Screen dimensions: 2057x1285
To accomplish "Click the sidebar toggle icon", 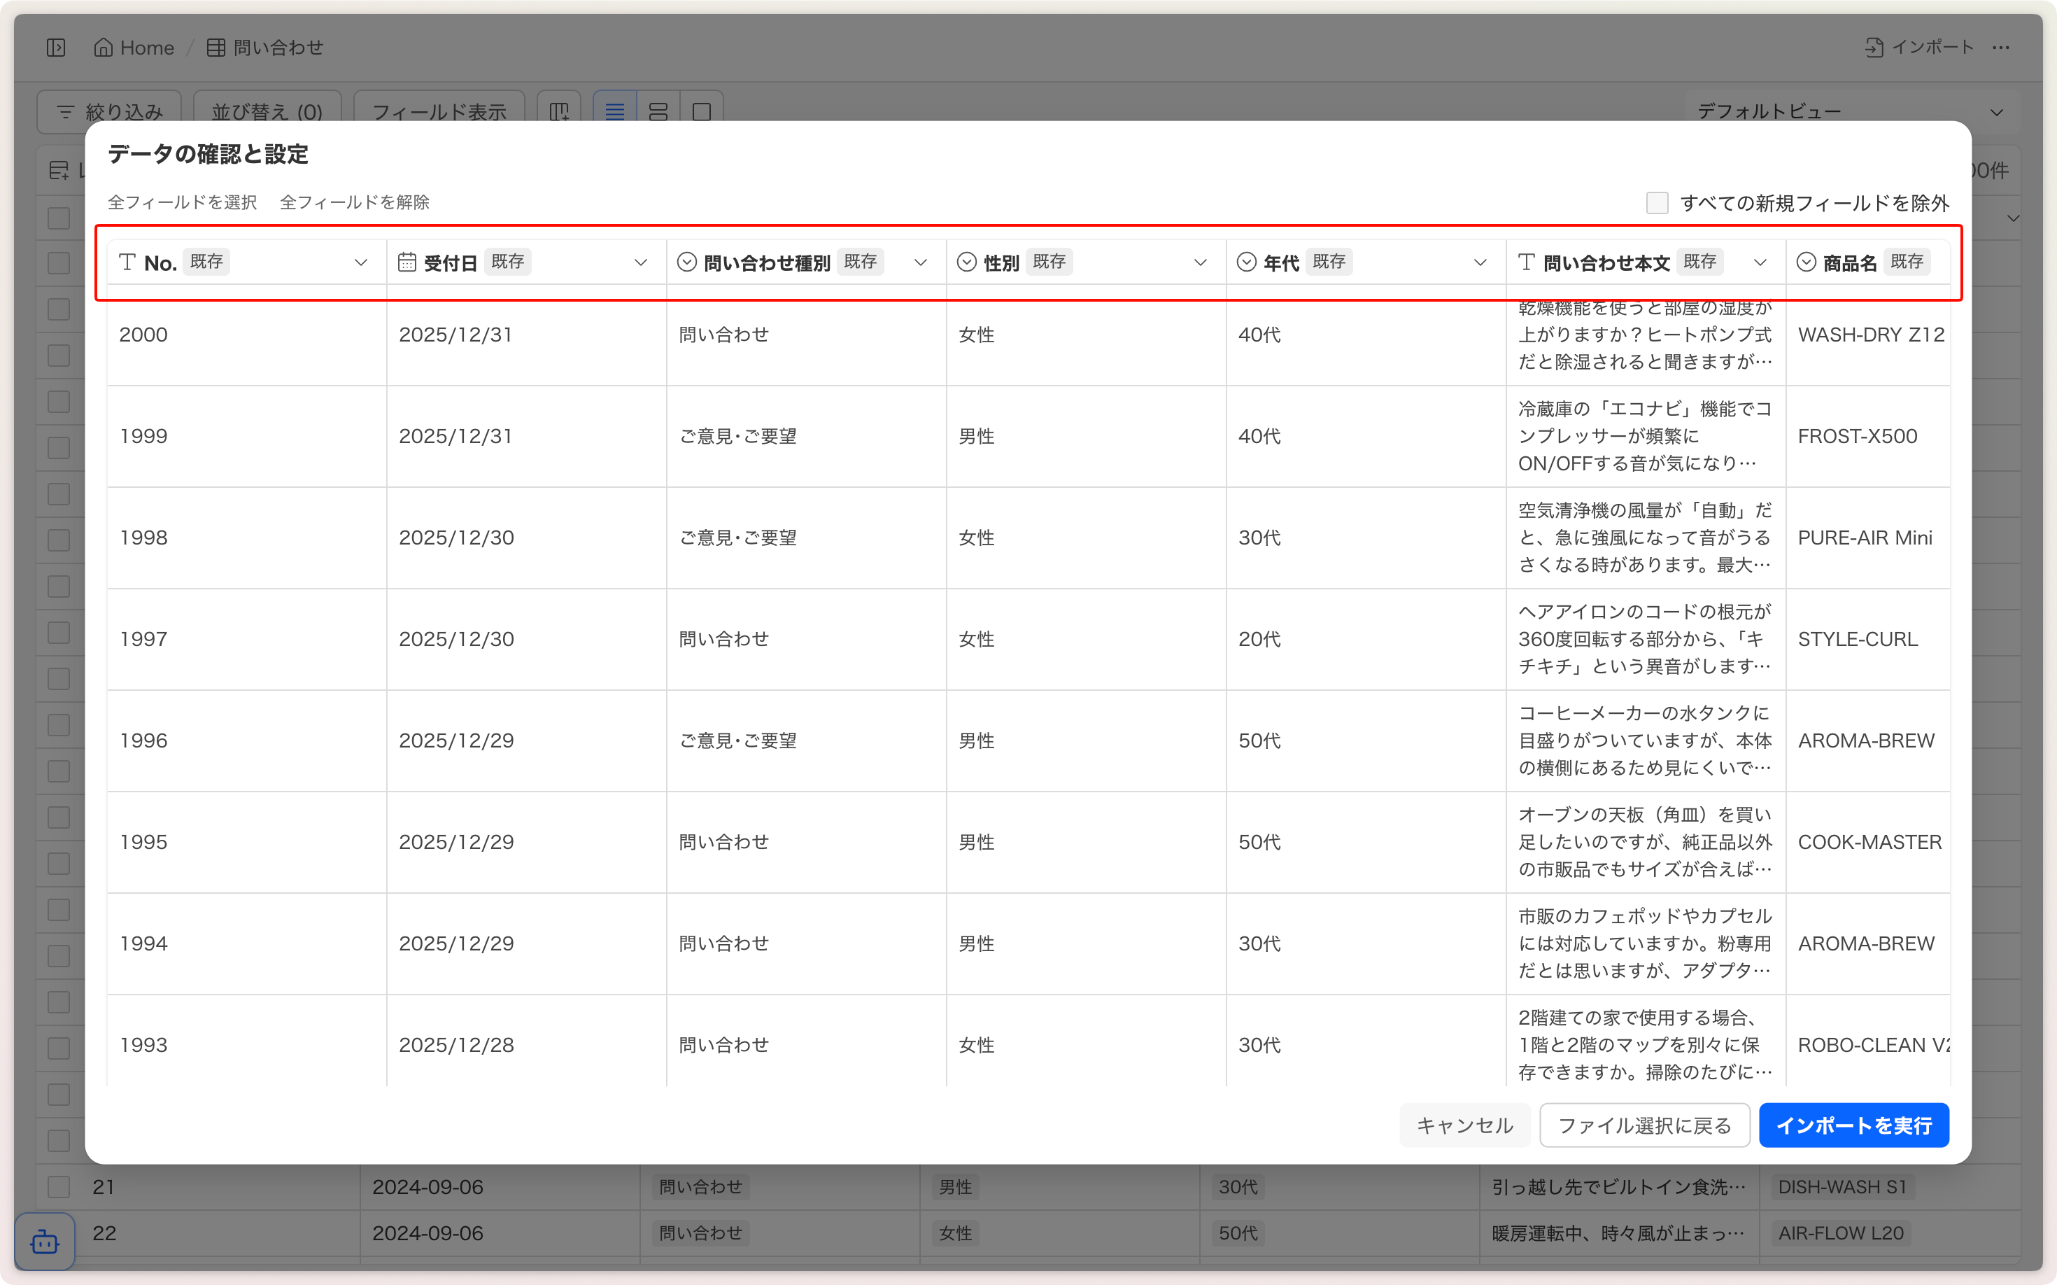I will click(56, 48).
